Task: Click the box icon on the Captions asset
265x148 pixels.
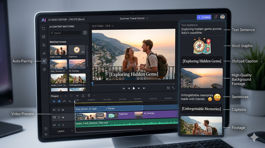Action: coord(83,52)
